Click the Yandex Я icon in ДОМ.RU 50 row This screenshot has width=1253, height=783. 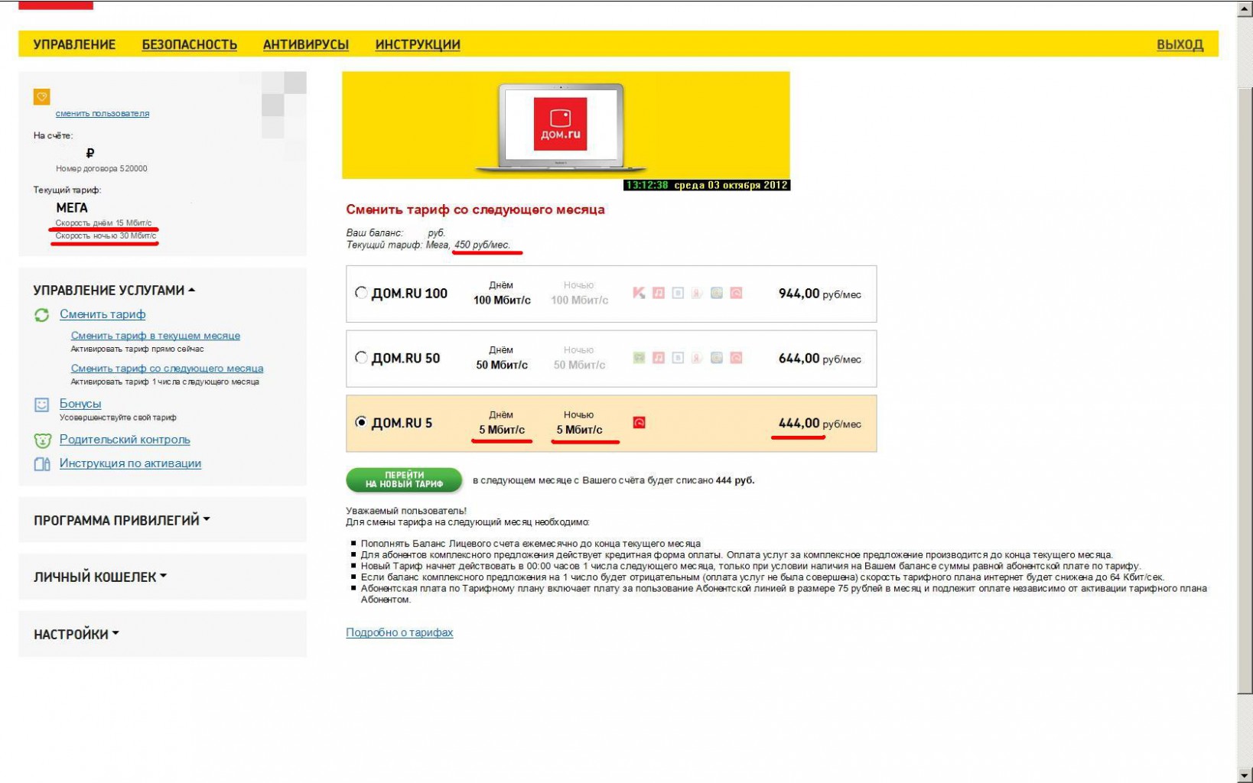click(697, 358)
